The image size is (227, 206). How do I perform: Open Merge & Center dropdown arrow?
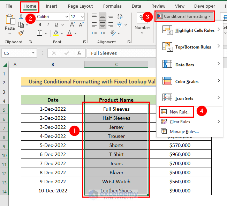(x=126, y=25)
